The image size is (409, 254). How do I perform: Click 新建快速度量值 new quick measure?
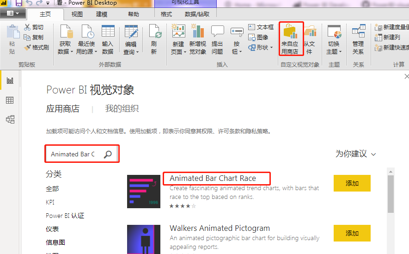[x=392, y=48]
